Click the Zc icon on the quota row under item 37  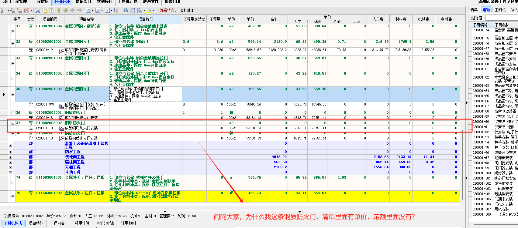61,128
